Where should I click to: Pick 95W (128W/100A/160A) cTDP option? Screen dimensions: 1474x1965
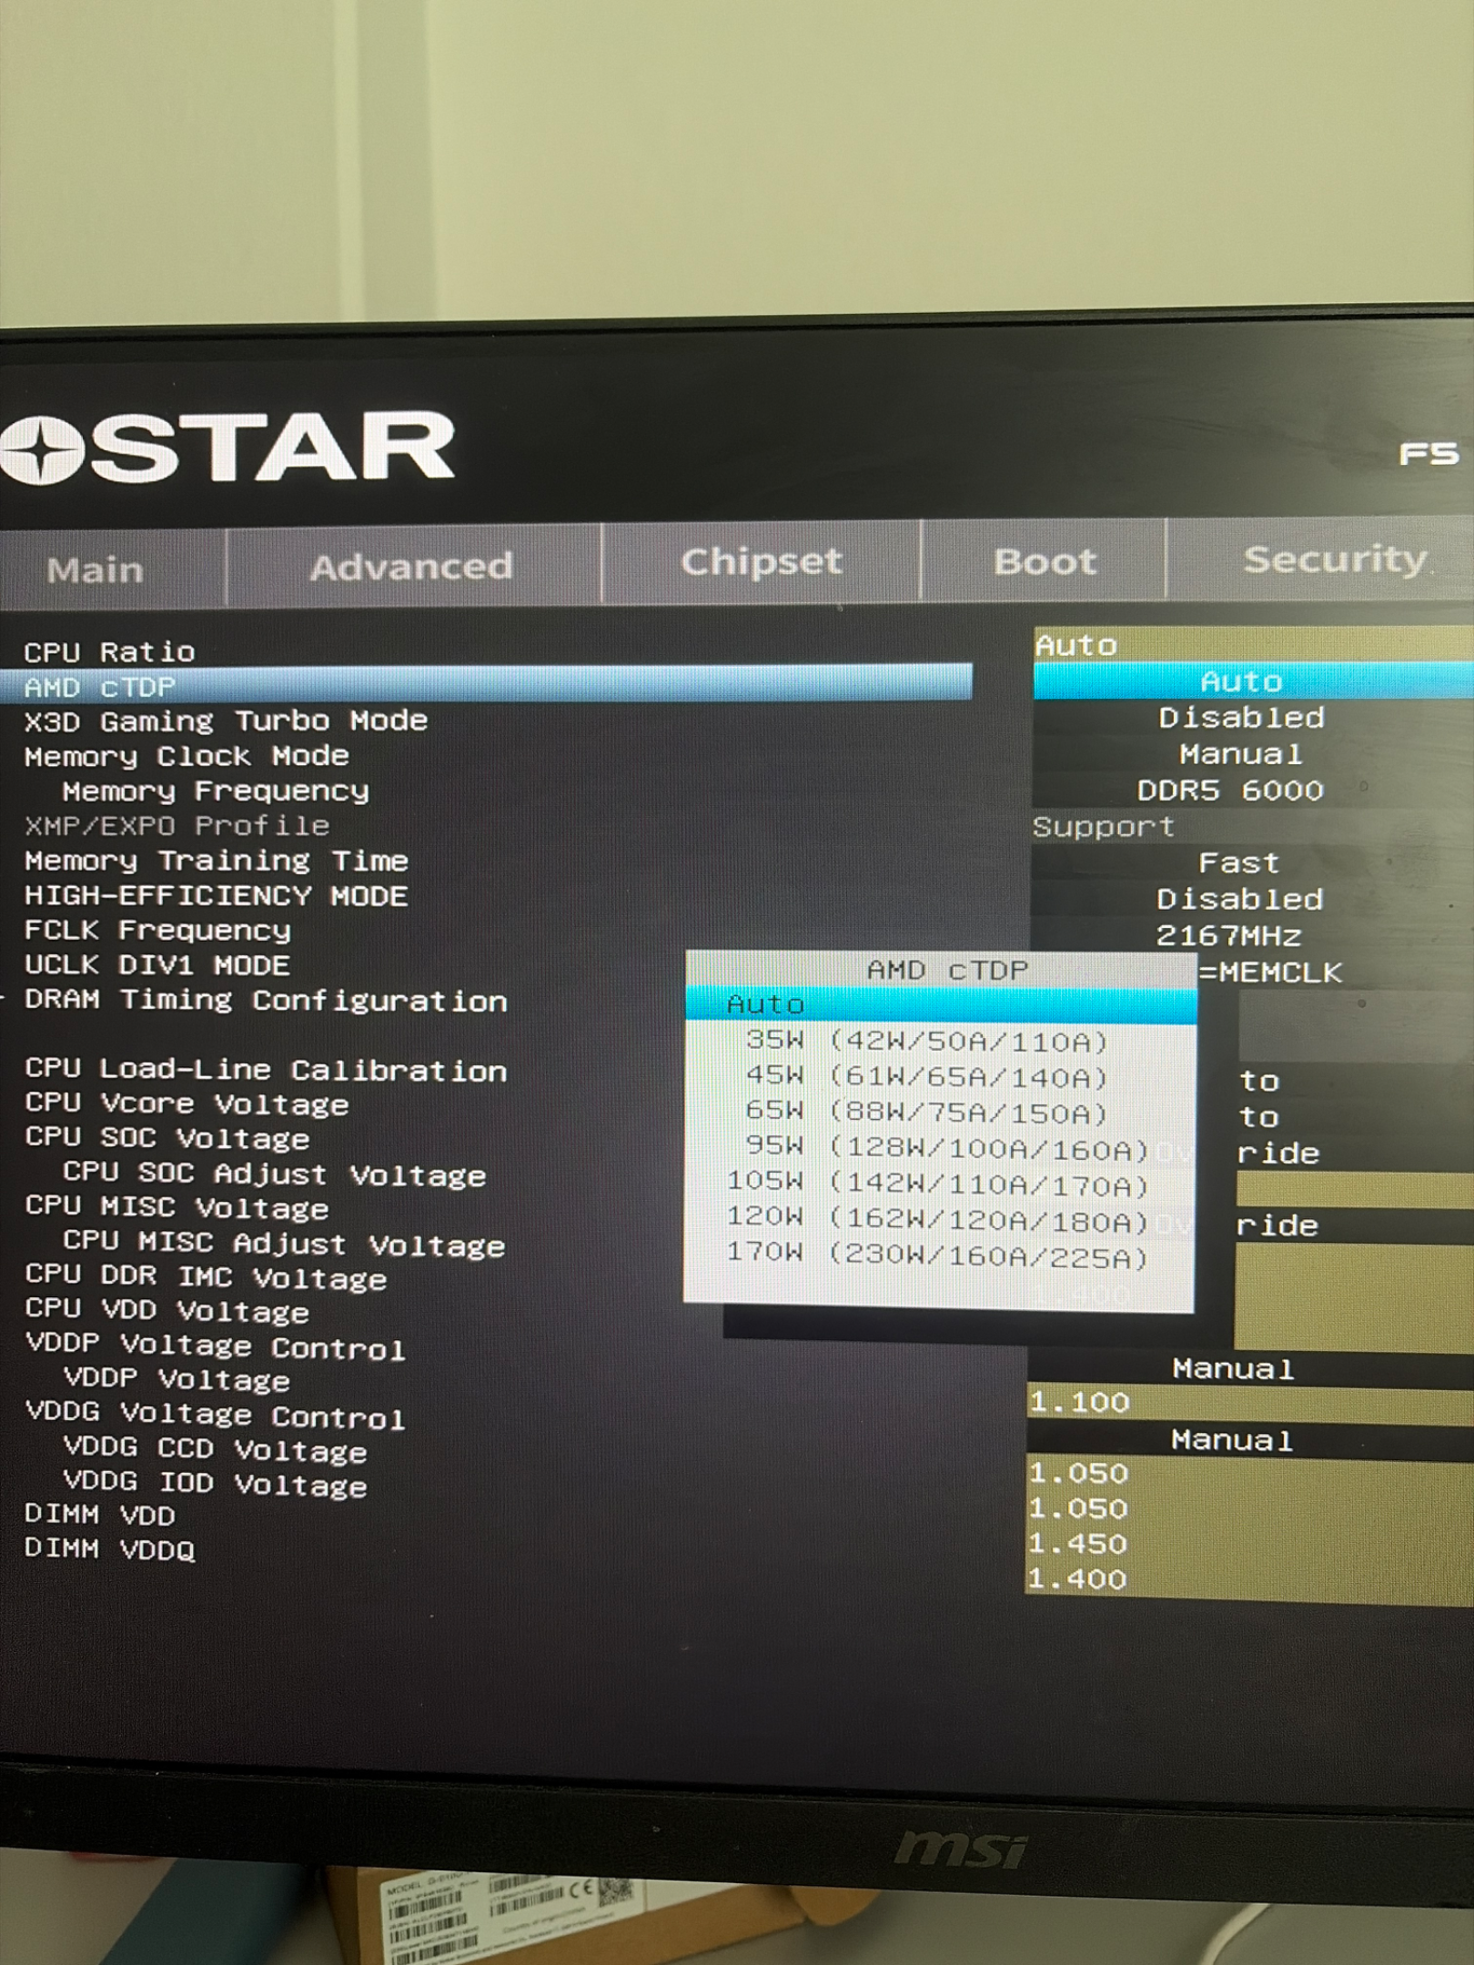946,1148
